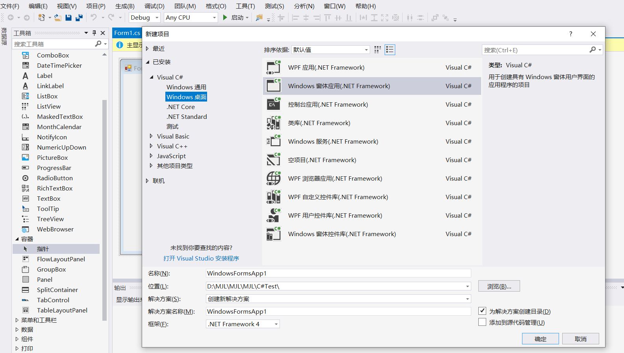
Task: Click the help question mark in dialog
Action: click(570, 34)
